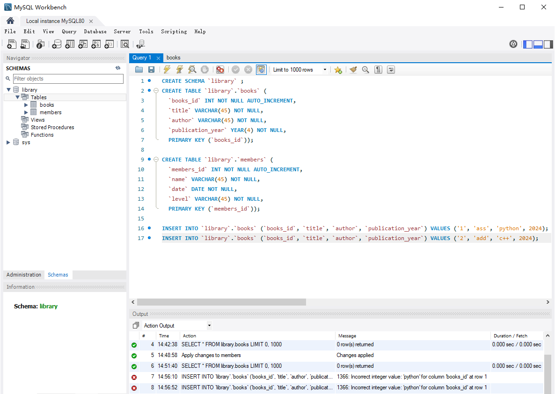Toggle the left sidebar panel visibility
Viewport: 555px width, 394px height.
click(x=528, y=44)
